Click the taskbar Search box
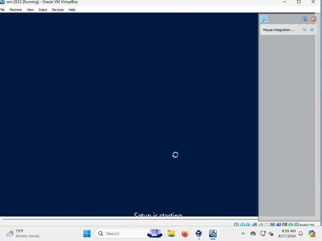The width and height of the screenshot is (322, 241). pos(129,233)
